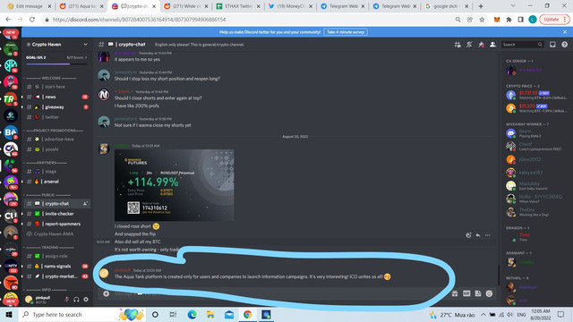Viewport: 573px width, 322px height.
Task: Click the server boost progress bar
Action: 56,64
